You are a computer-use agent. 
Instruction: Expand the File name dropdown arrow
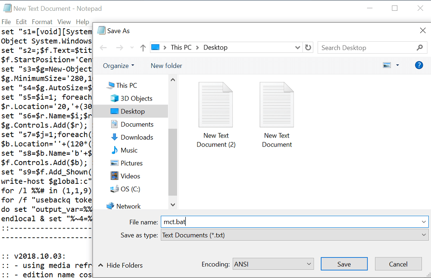click(424, 222)
